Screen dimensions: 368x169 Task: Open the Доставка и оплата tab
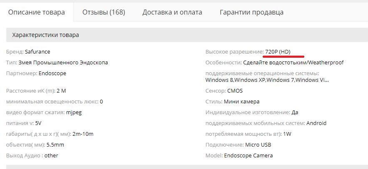coord(172,12)
